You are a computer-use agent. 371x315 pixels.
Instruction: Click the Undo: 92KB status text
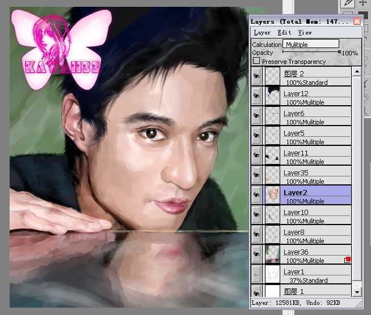(x=323, y=303)
